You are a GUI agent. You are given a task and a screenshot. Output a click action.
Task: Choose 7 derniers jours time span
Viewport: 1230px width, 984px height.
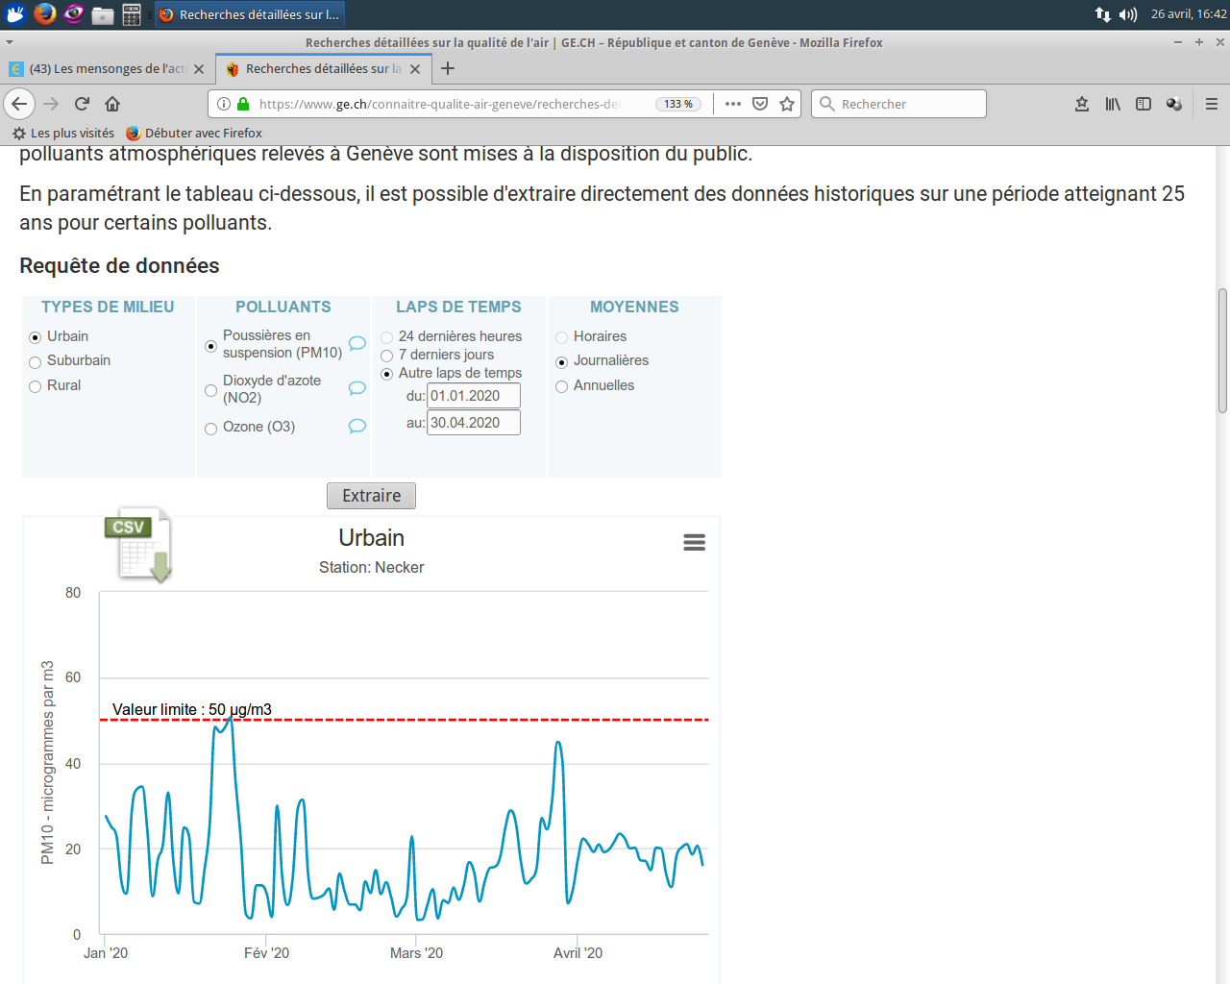click(x=386, y=356)
